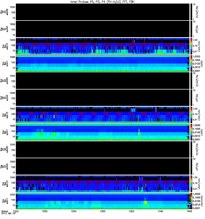Click the <|mV/m|> unit label of thd fbk edc12
The image size is (205, 219).
coord(199,115)
